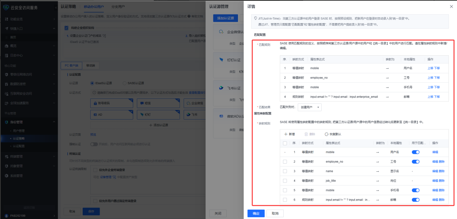The image size is (457, 219).
Task: Open the 创建用户 match-failure dropdown
Action: [x=309, y=107]
